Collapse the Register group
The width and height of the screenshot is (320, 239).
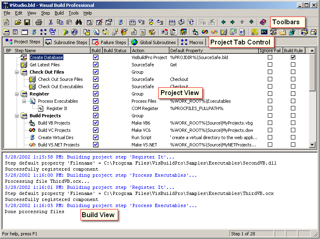[x=17, y=94]
